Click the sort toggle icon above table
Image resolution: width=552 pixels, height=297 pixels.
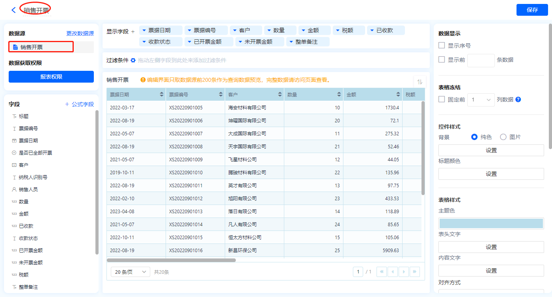[420, 82]
